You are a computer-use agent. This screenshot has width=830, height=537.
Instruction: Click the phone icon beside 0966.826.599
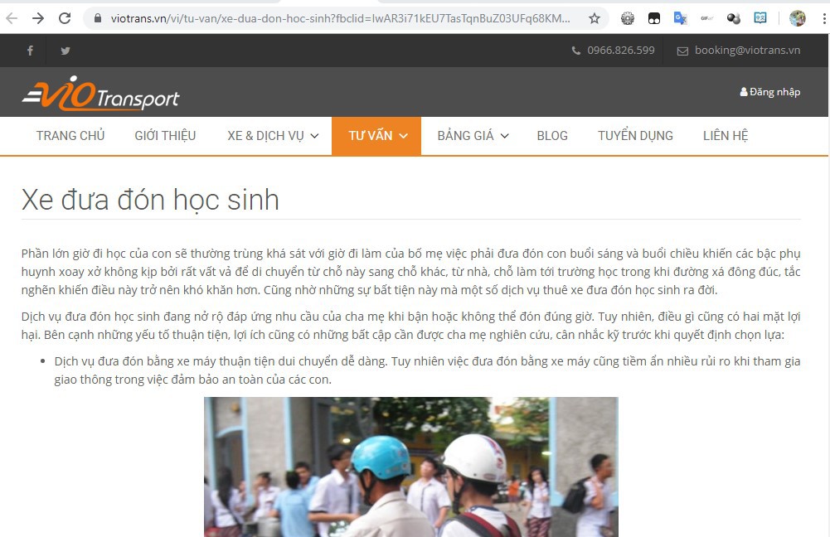[575, 51]
